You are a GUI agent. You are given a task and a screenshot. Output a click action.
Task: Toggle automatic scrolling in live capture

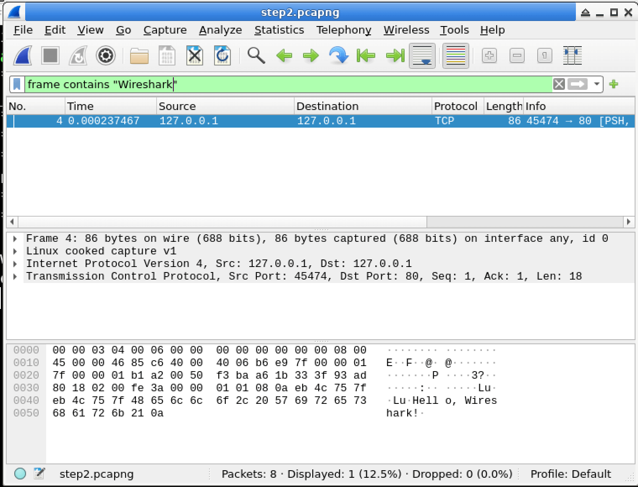(x=422, y=55)
